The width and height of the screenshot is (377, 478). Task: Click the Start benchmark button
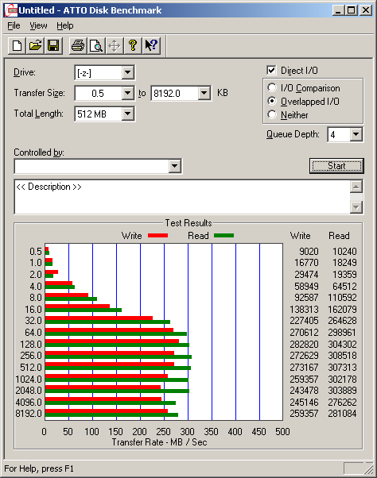coord(336,166)
